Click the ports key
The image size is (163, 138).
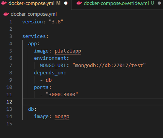41,87
